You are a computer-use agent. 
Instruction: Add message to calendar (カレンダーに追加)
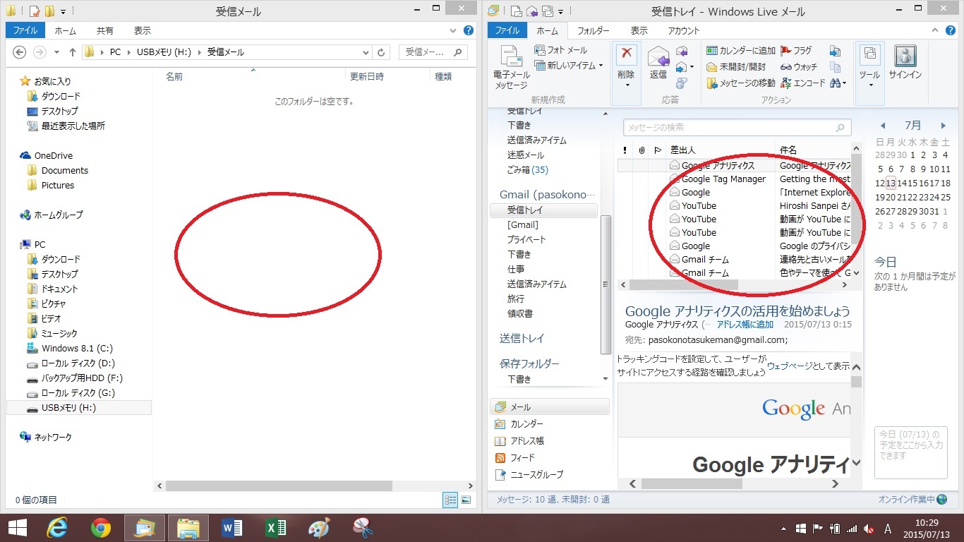[741, 51]
